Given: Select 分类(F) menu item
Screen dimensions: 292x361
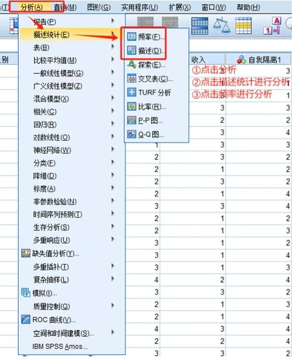Looking at the screenshot, I should pos(72,163).
